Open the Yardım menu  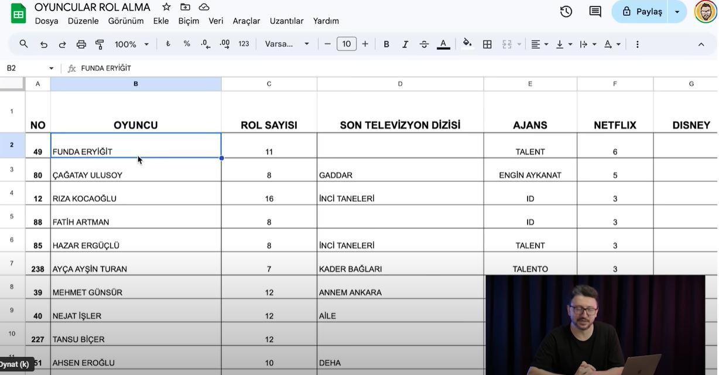point(326,21)
